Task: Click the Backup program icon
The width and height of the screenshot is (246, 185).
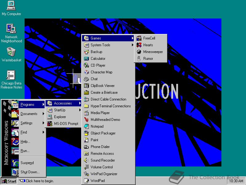Action: [x=86, y=52]
